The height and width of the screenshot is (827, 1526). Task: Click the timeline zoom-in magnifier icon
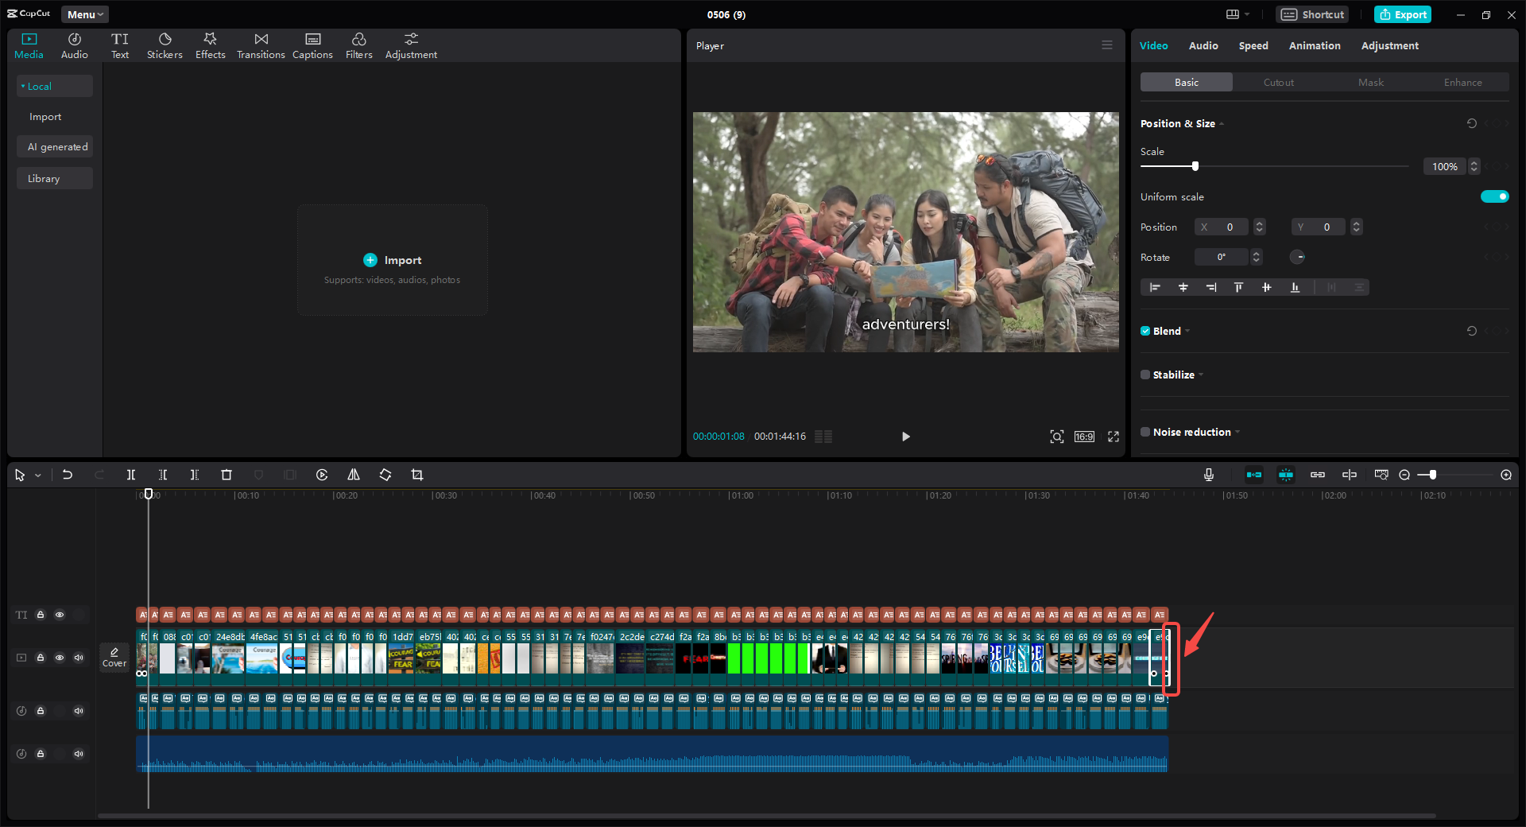click(x=1506, y=475)
